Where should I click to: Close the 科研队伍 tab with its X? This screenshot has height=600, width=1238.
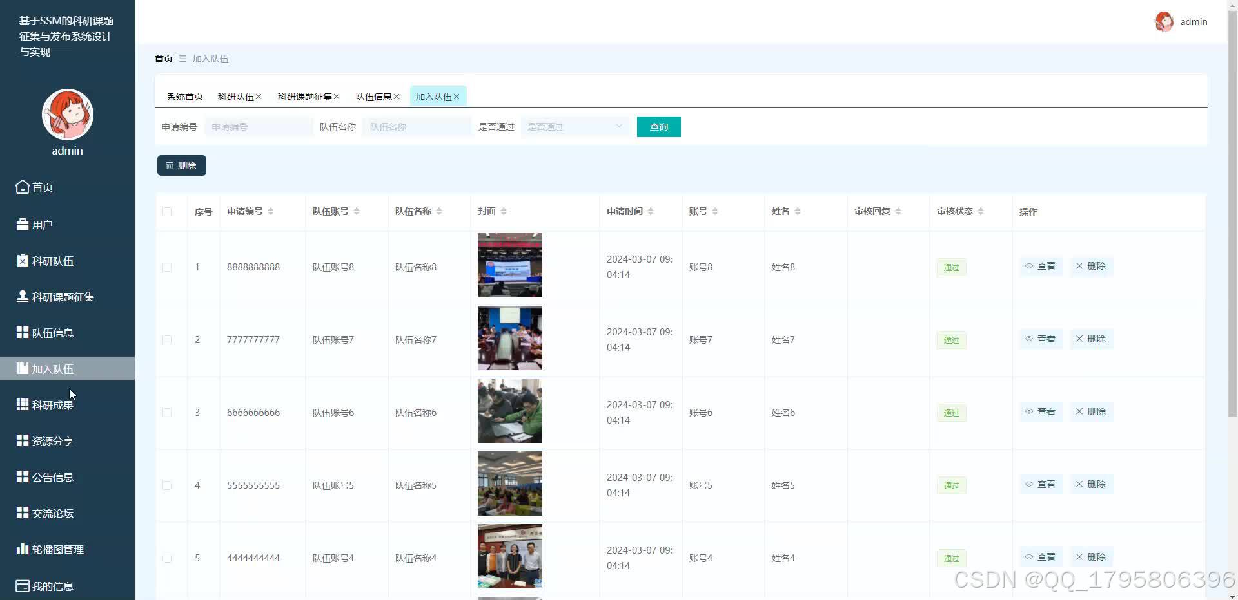tap(259, 97)
